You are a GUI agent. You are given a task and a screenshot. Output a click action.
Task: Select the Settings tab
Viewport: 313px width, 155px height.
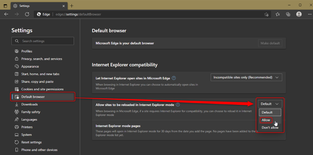point(39,6)
